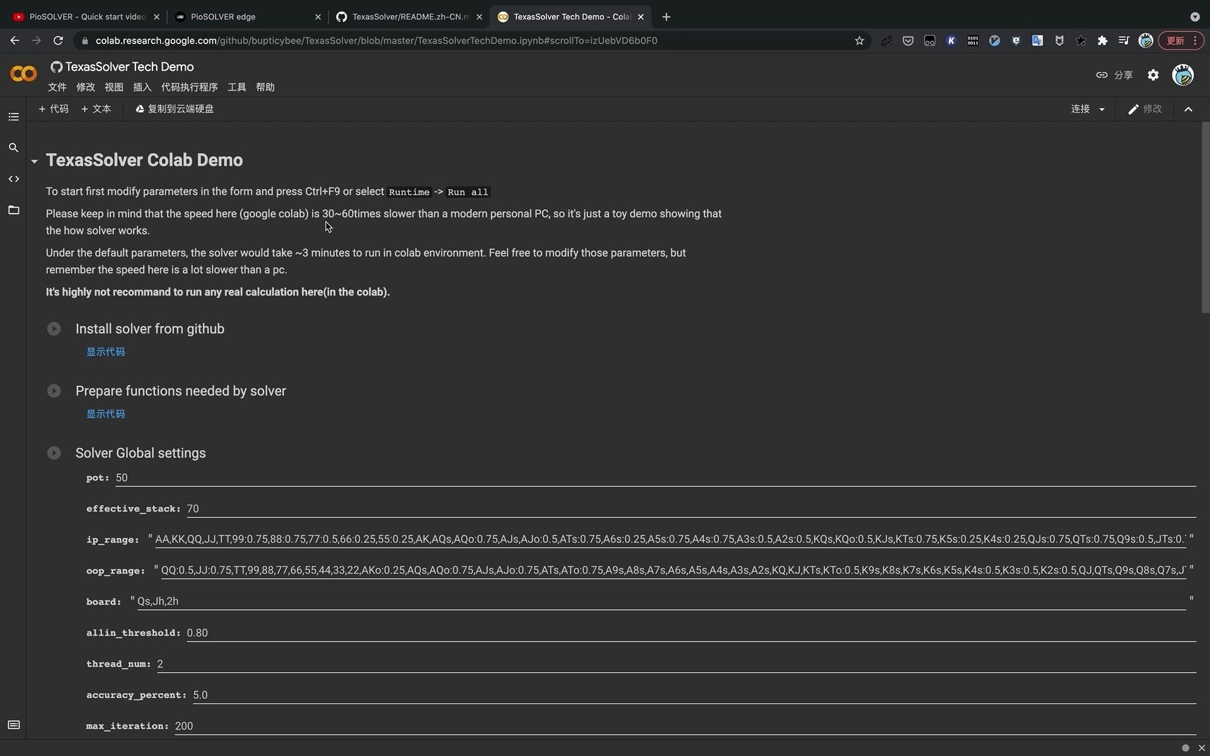Viewport: 1210px width, 756px height.
Task: Add a text cell with + 文本
Action: coord(96,110)
